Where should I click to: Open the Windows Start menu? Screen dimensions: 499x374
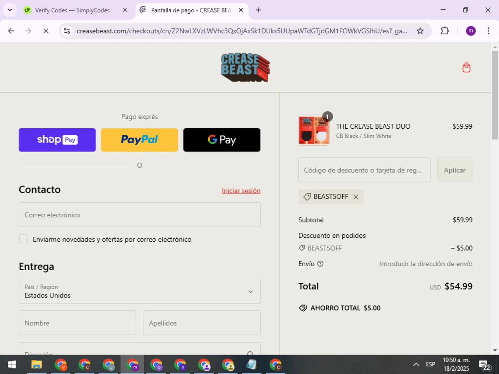tap(12, 365)
